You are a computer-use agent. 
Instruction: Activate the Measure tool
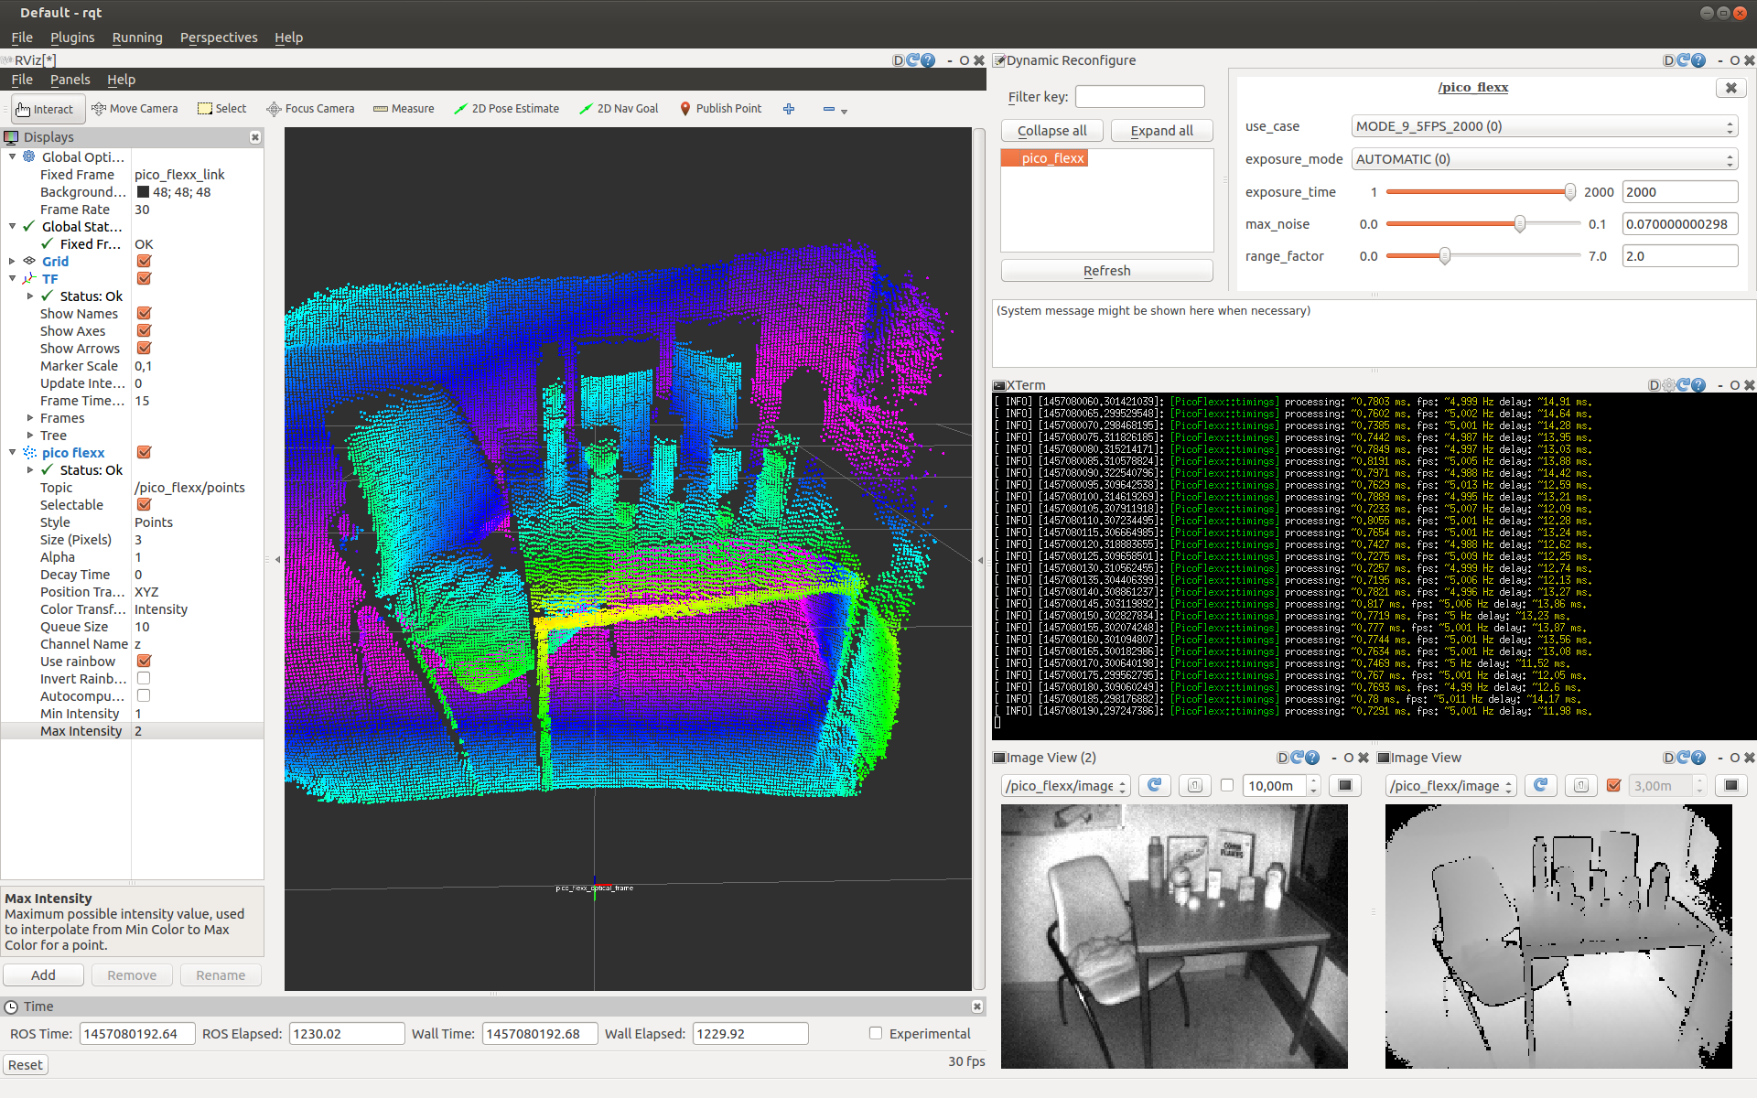click(x=404, y=108)
